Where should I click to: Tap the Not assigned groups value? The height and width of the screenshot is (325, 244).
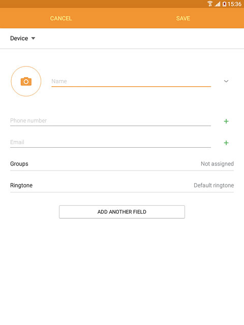(217, 164)
